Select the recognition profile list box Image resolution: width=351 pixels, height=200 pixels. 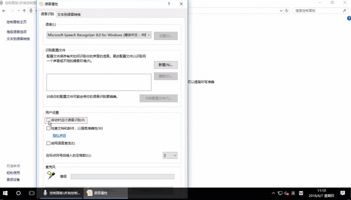pos(99,82)
